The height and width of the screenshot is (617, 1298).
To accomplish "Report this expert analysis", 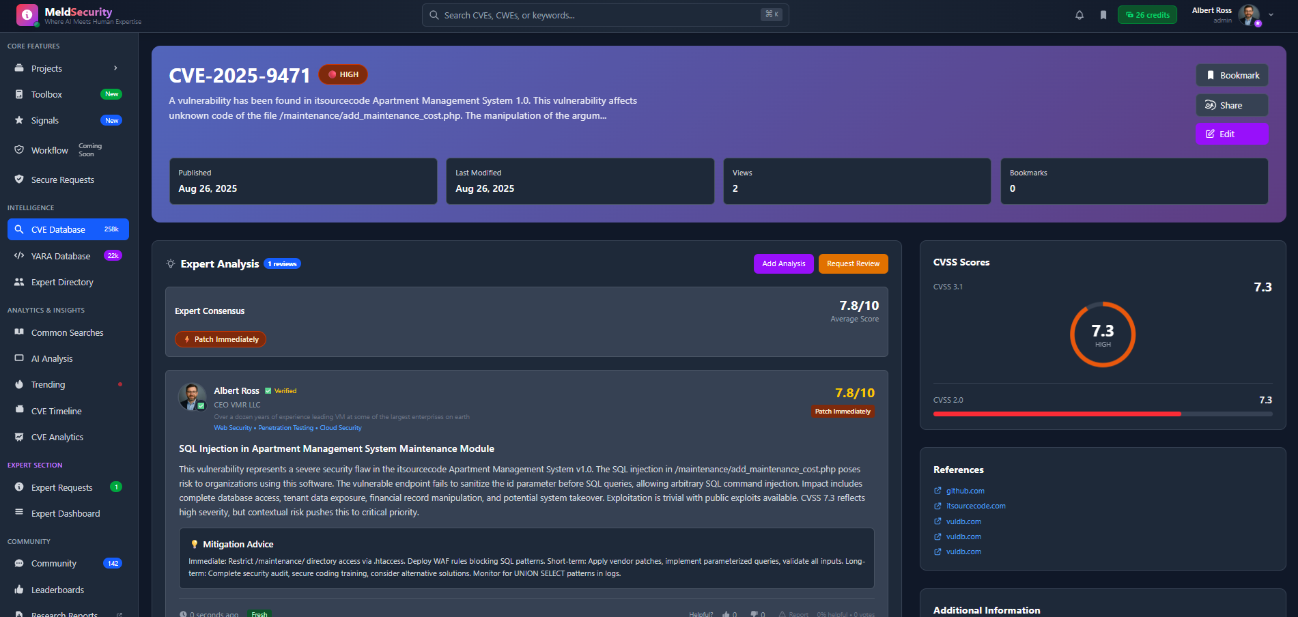I will click(x=793, y=614).
